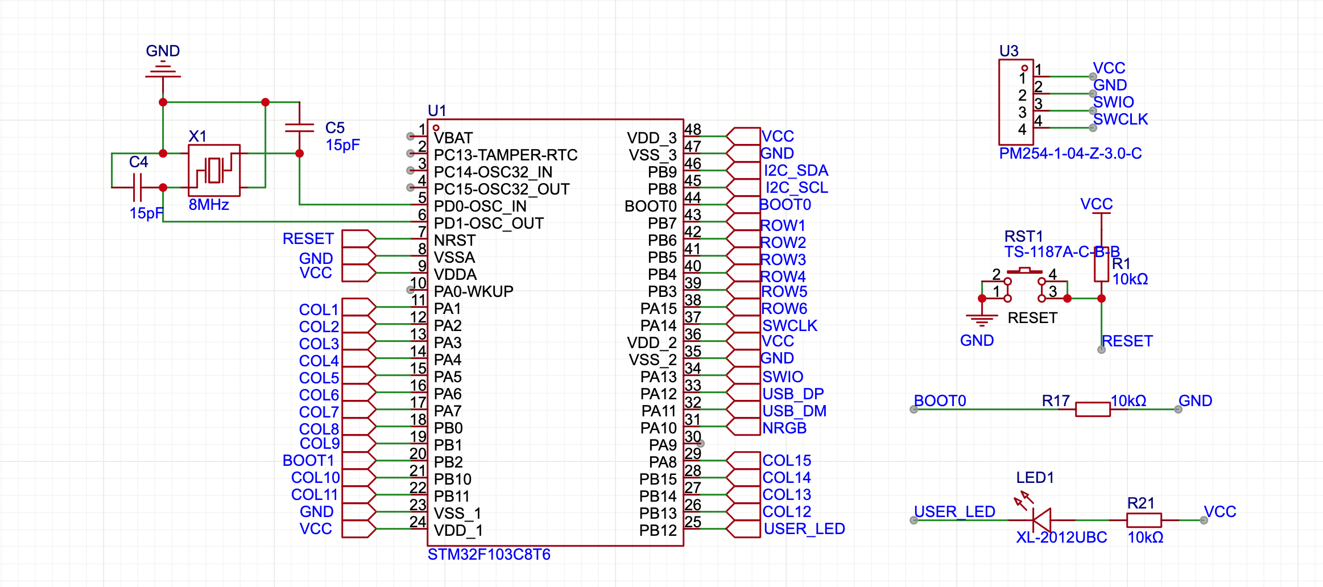
Task: Click the LED1 designator label
Action: point(1035,478)
